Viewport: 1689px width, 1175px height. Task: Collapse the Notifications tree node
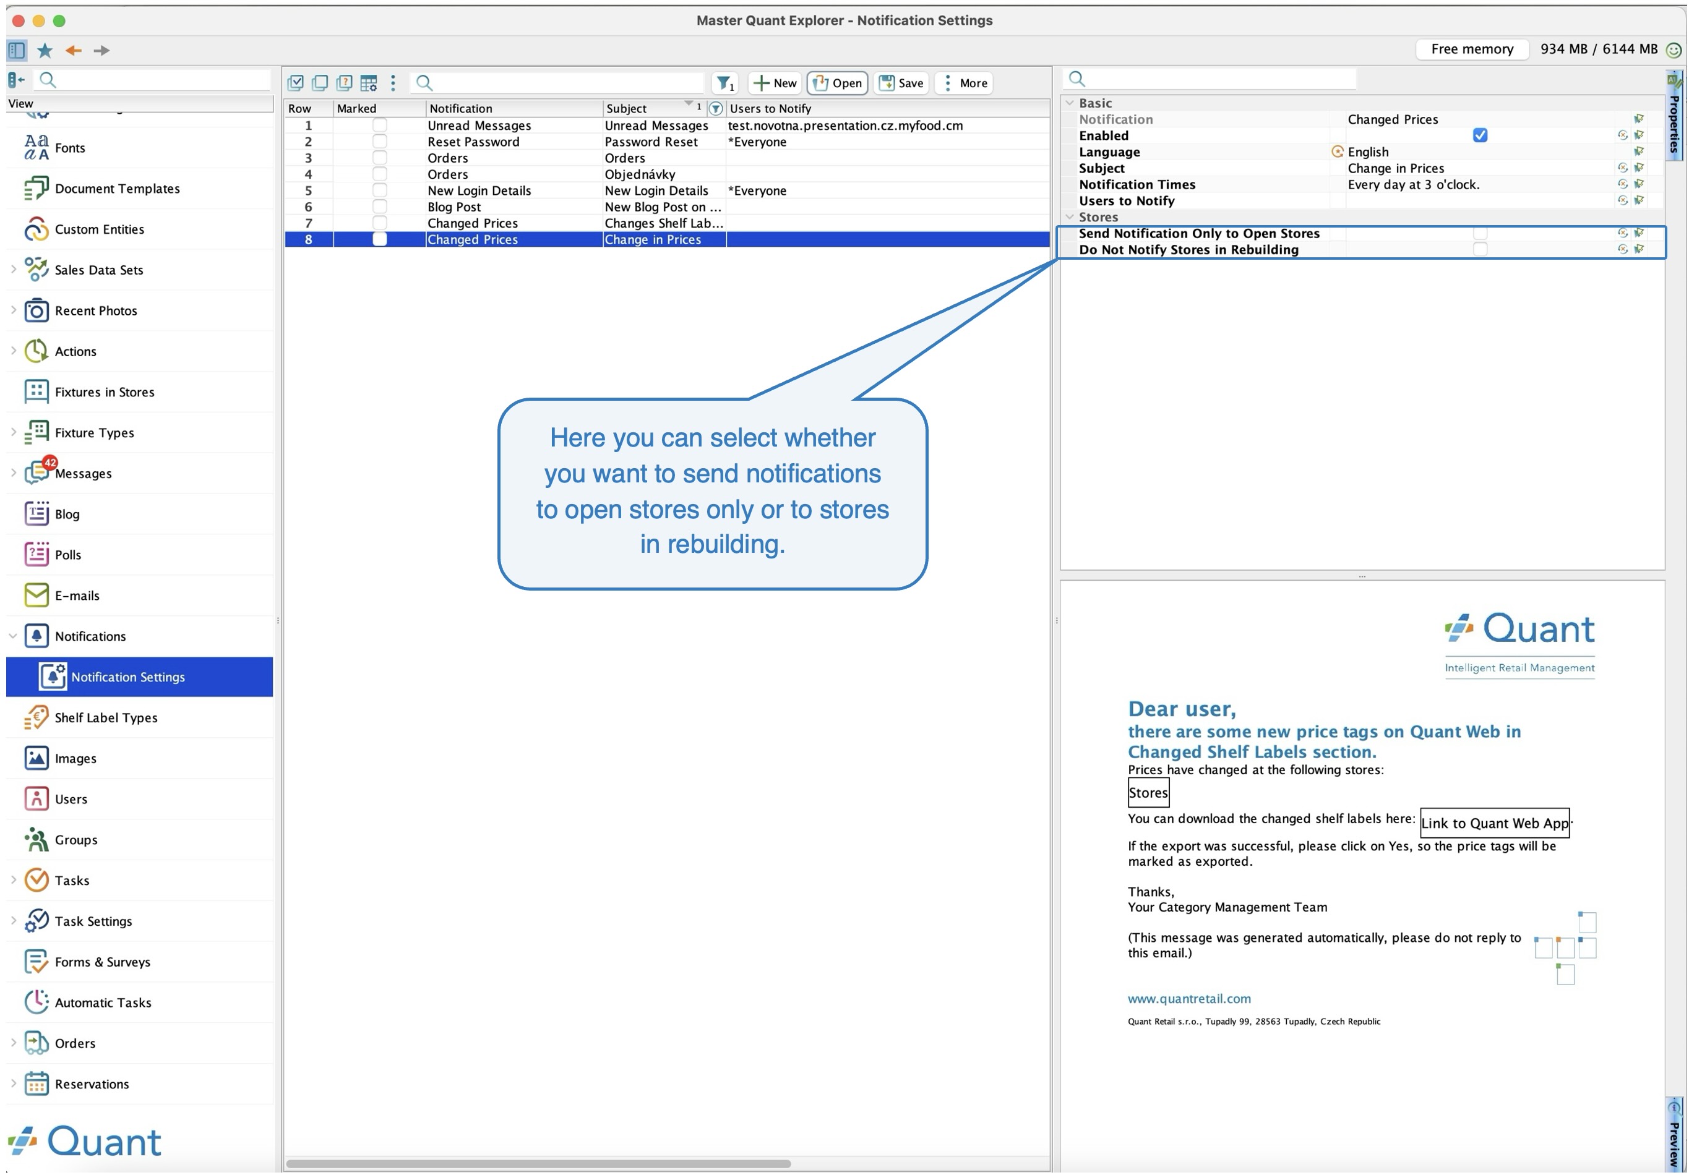pos(13,636)
